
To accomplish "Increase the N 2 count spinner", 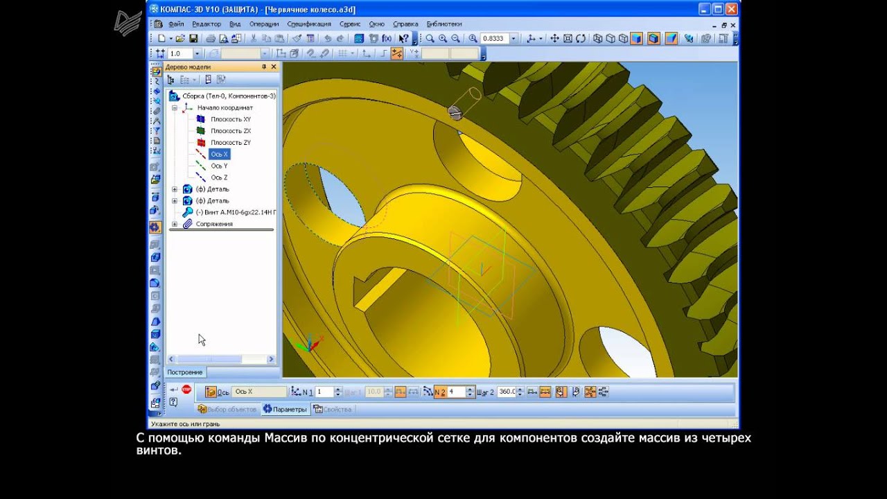I will [x=470, y=389].
